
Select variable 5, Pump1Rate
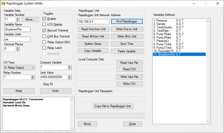pyautogui.click(x=179, y=34)
